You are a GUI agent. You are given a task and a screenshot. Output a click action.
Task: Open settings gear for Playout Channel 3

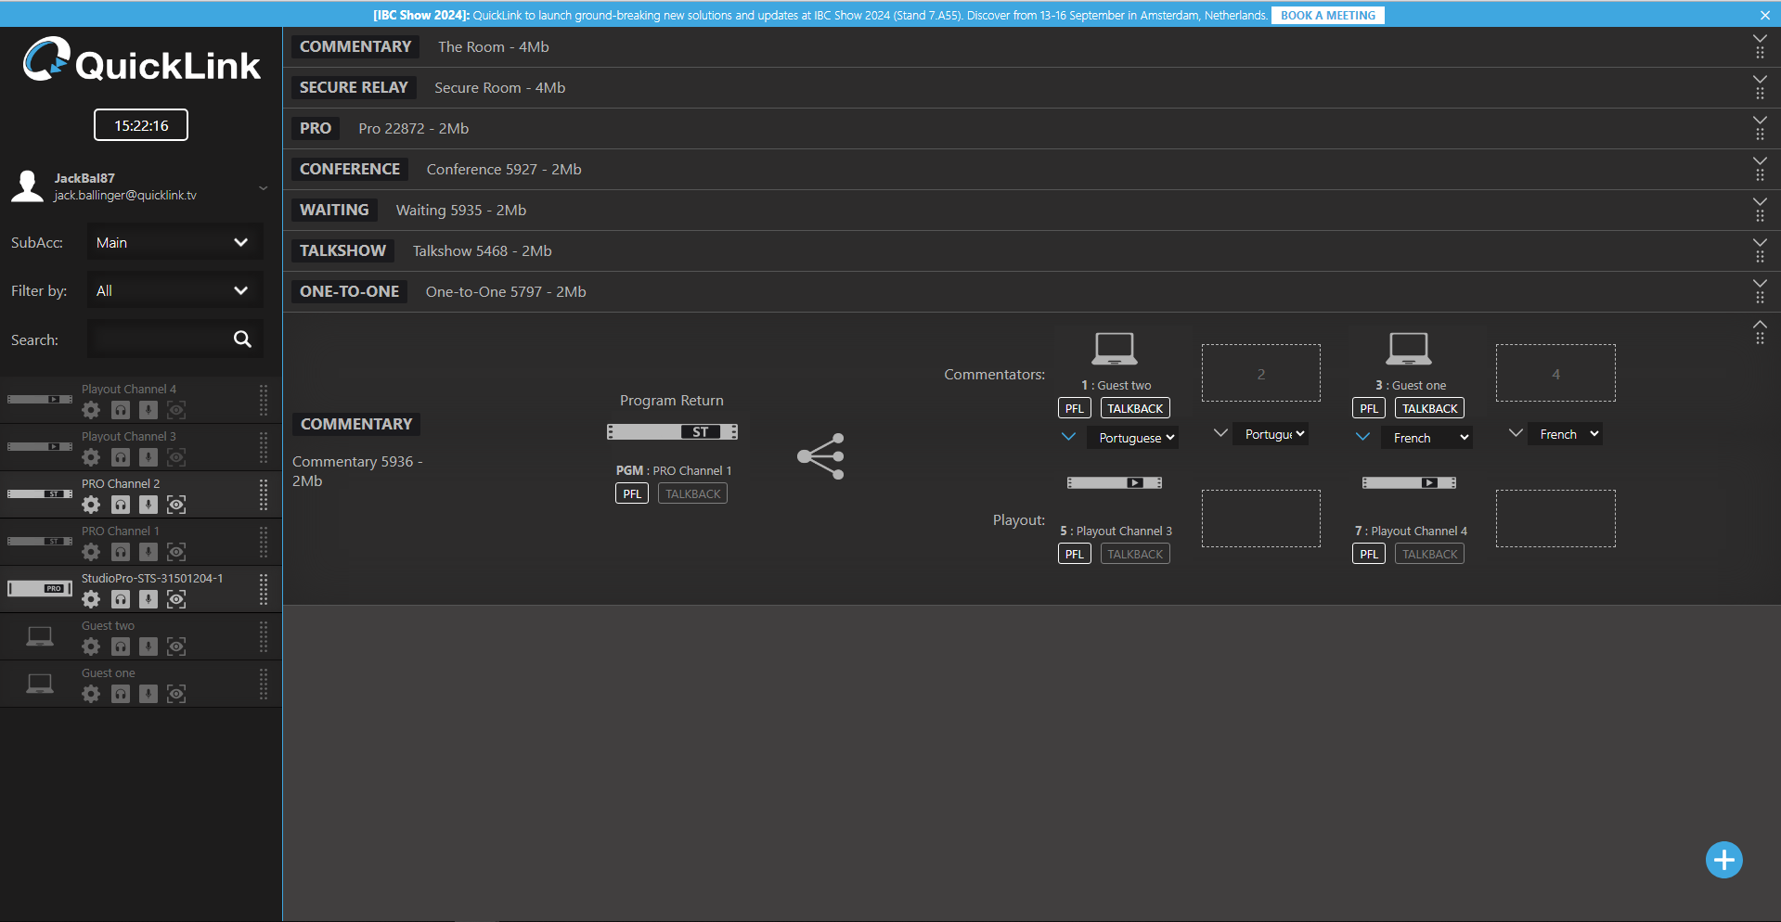tap(91, 457)
